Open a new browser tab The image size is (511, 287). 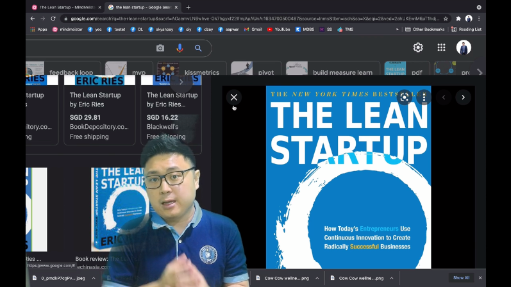188,7
